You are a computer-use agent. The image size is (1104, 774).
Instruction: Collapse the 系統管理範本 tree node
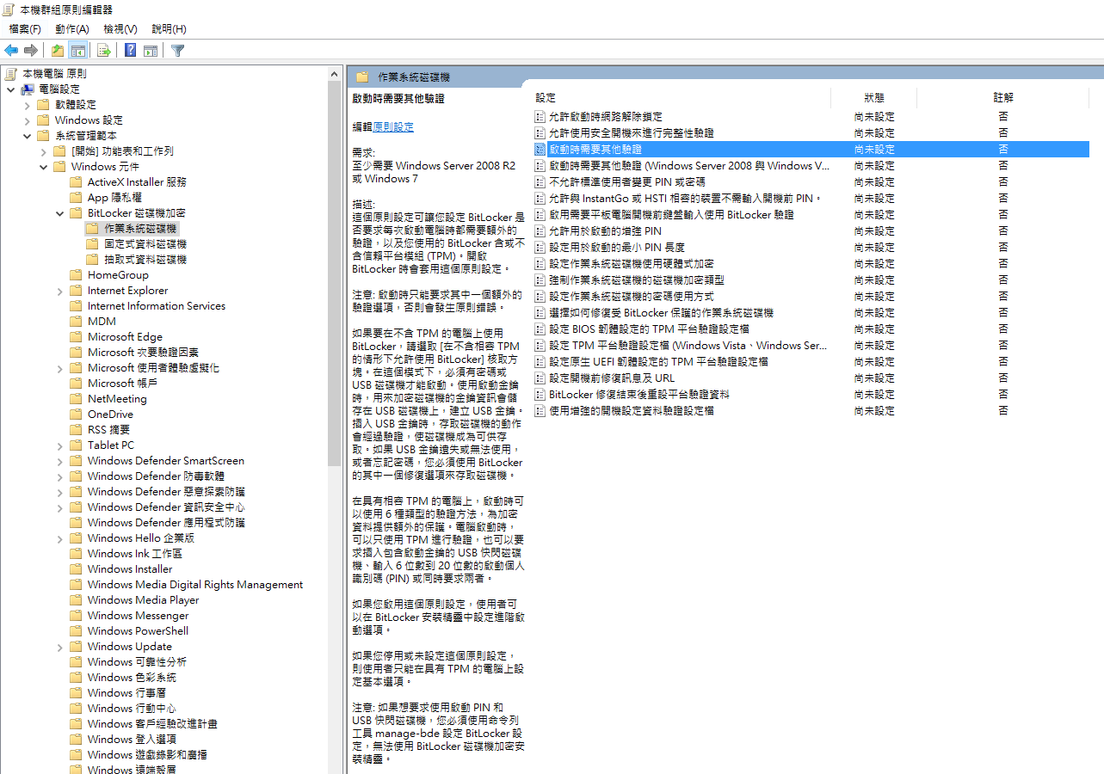click(27, 136)
